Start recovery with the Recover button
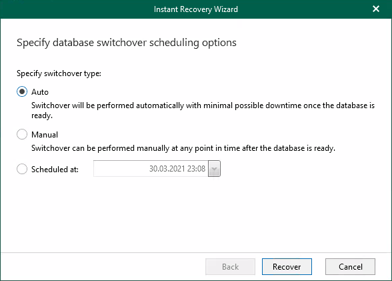Image resolution: width=392 pixels, height=281 pixels. (x=287, y=267)
